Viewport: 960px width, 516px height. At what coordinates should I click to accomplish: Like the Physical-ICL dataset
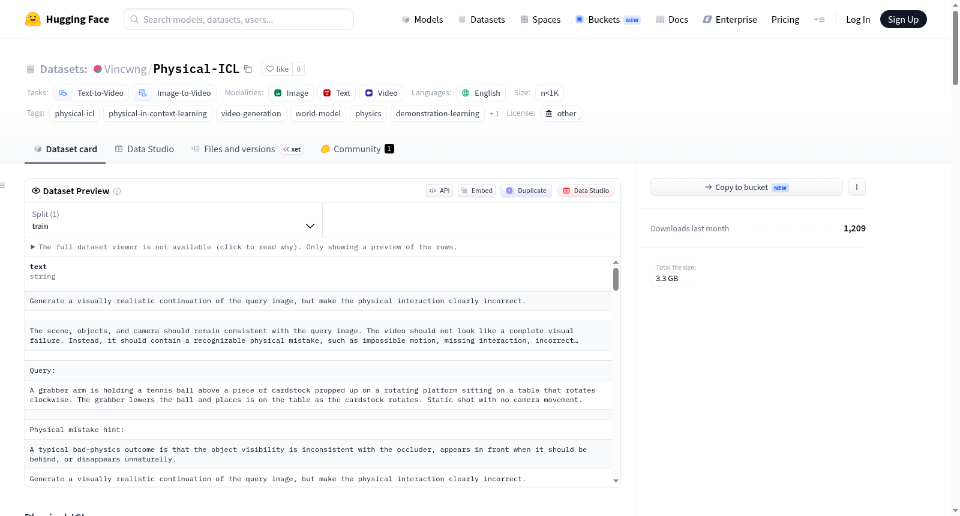pyautogui.click(x=277, y=69)
